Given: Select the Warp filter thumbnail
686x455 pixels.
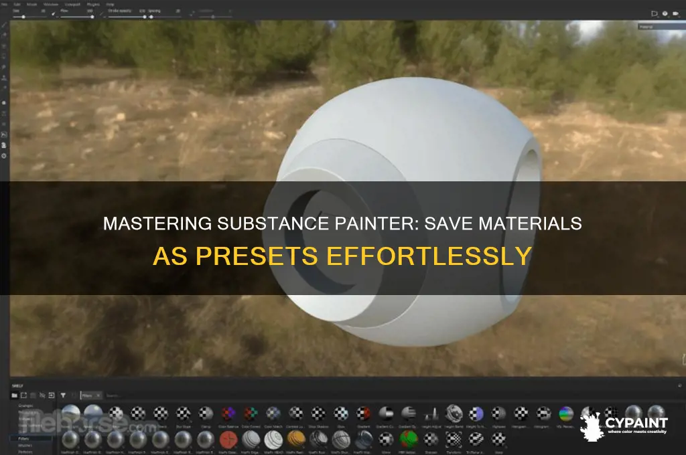Looking at the screenshot, I should click(x=498, y=439).
